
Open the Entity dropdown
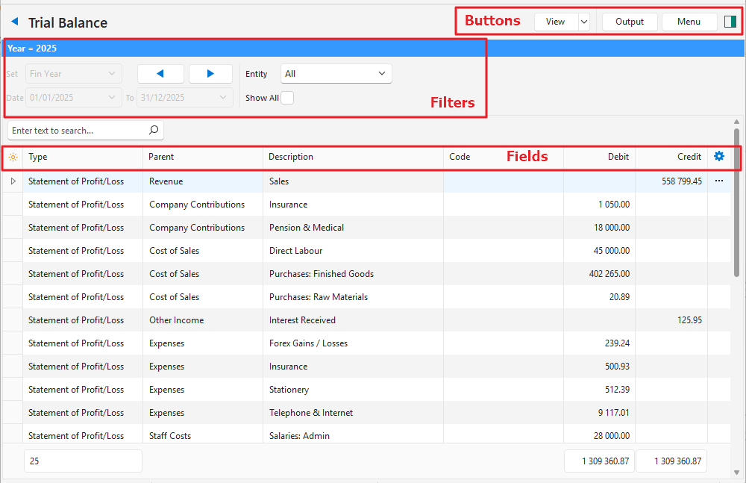tap(336, 74)
